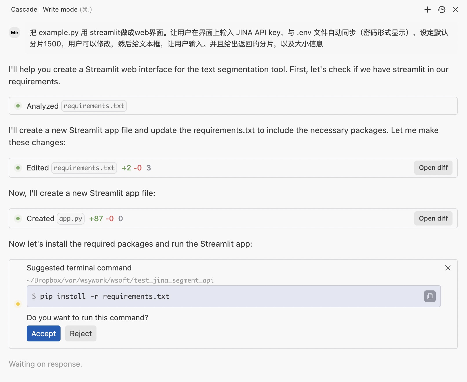Close the Cascade panel
467x382 pixels.
(456, 9)
